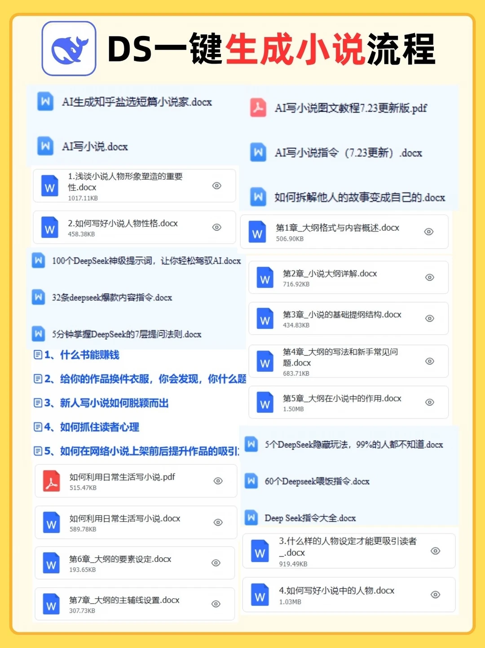
Task: Click Word icon of 第1章_大纲格式与内容概述.docx
Action: 257,232
